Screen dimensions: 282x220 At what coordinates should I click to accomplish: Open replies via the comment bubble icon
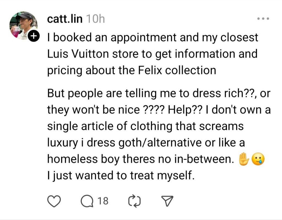[x=86, y=202]
